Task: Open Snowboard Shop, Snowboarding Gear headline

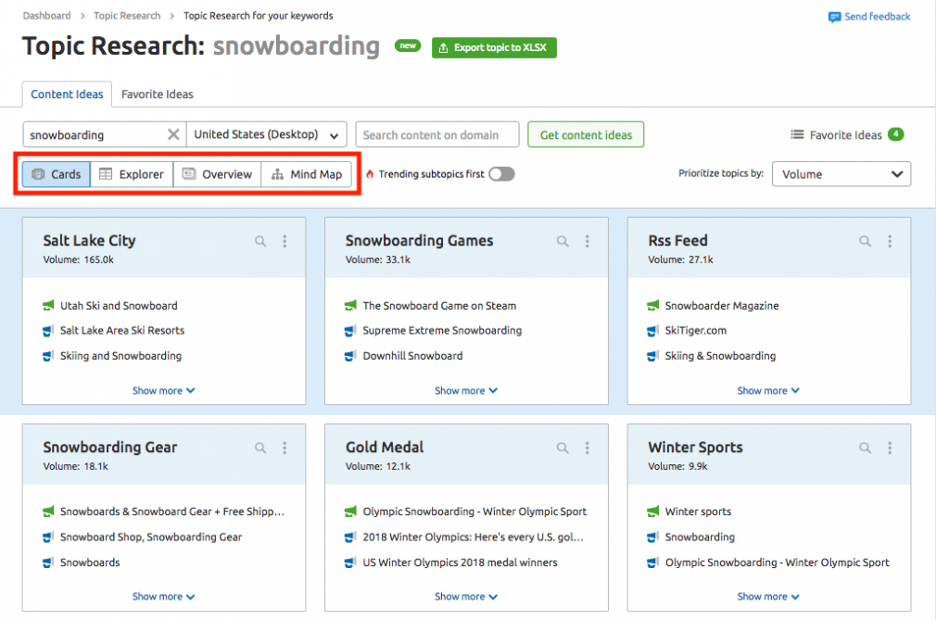Action: click(151, 537)
